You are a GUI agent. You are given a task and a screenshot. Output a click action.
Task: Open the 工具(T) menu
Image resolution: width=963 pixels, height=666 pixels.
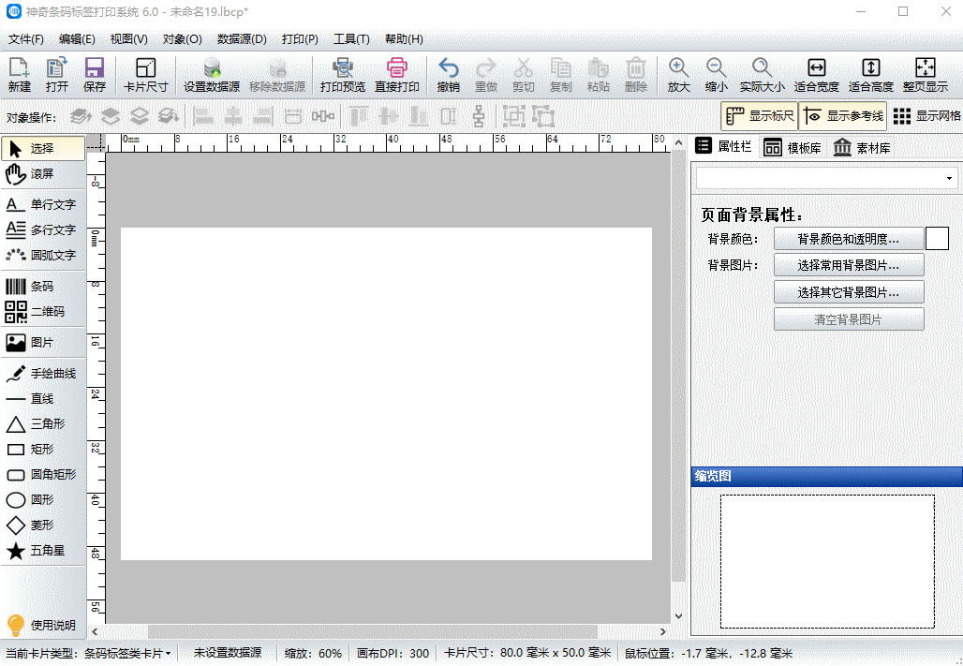pyautogui.click(x=351, y=39)
